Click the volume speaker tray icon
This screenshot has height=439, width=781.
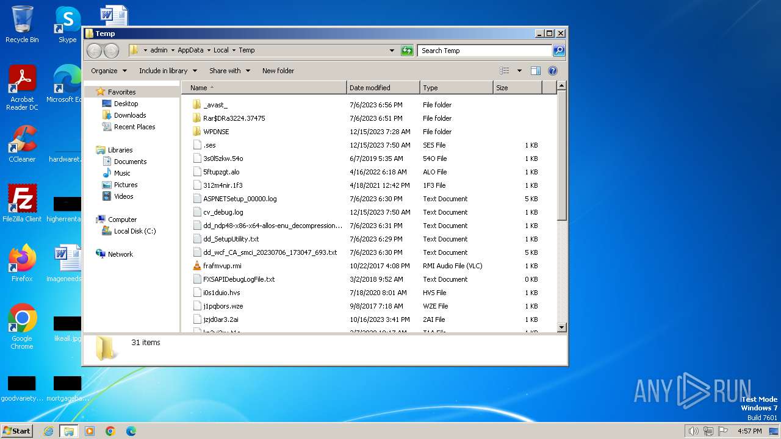click(693, 431)
